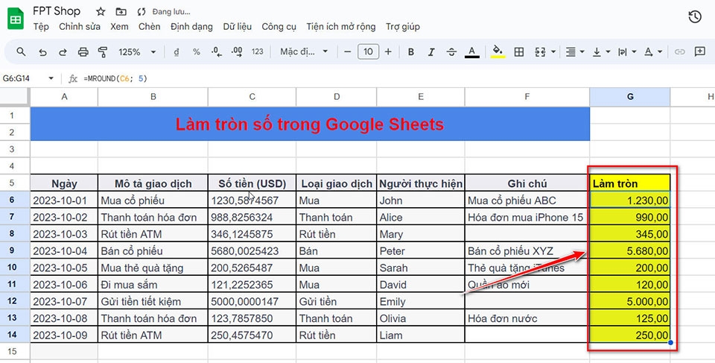Open the search tool in toolbar

pyautogui.click(x=21, y=51)
